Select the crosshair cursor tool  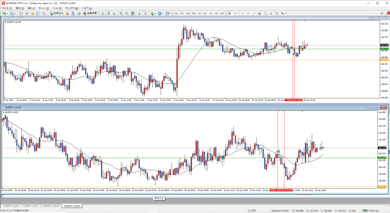[x=235, y=13]
